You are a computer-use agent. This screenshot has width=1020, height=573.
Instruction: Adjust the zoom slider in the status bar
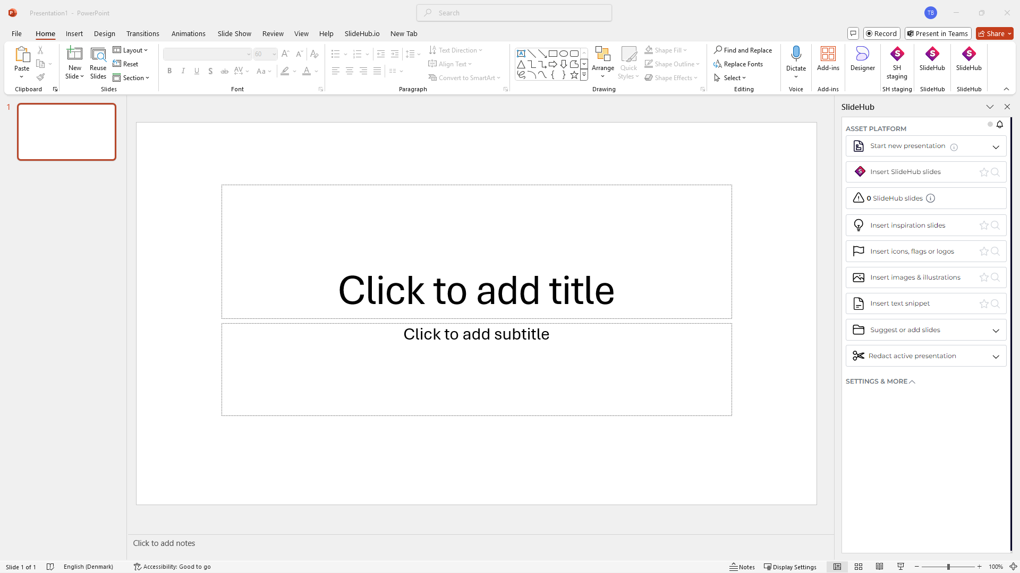tap(948, 567)
